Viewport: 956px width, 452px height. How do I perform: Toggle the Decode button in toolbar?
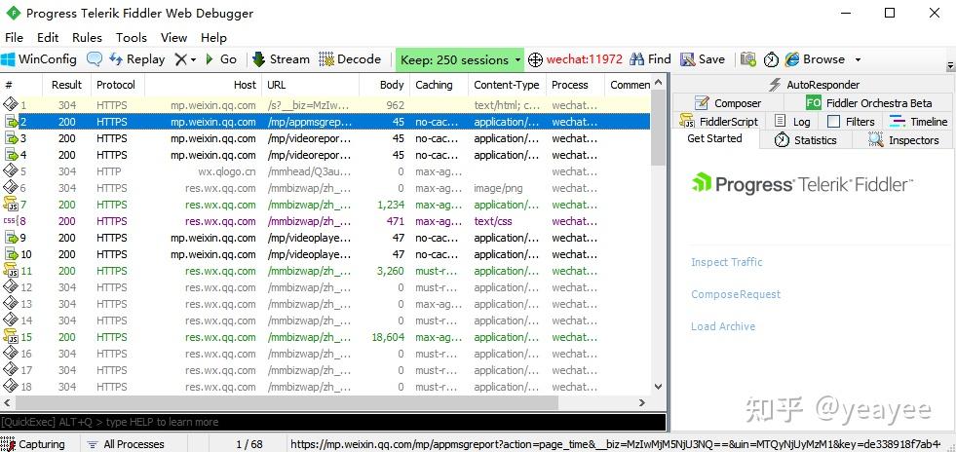pyautogui.click(x=350, y=59)
